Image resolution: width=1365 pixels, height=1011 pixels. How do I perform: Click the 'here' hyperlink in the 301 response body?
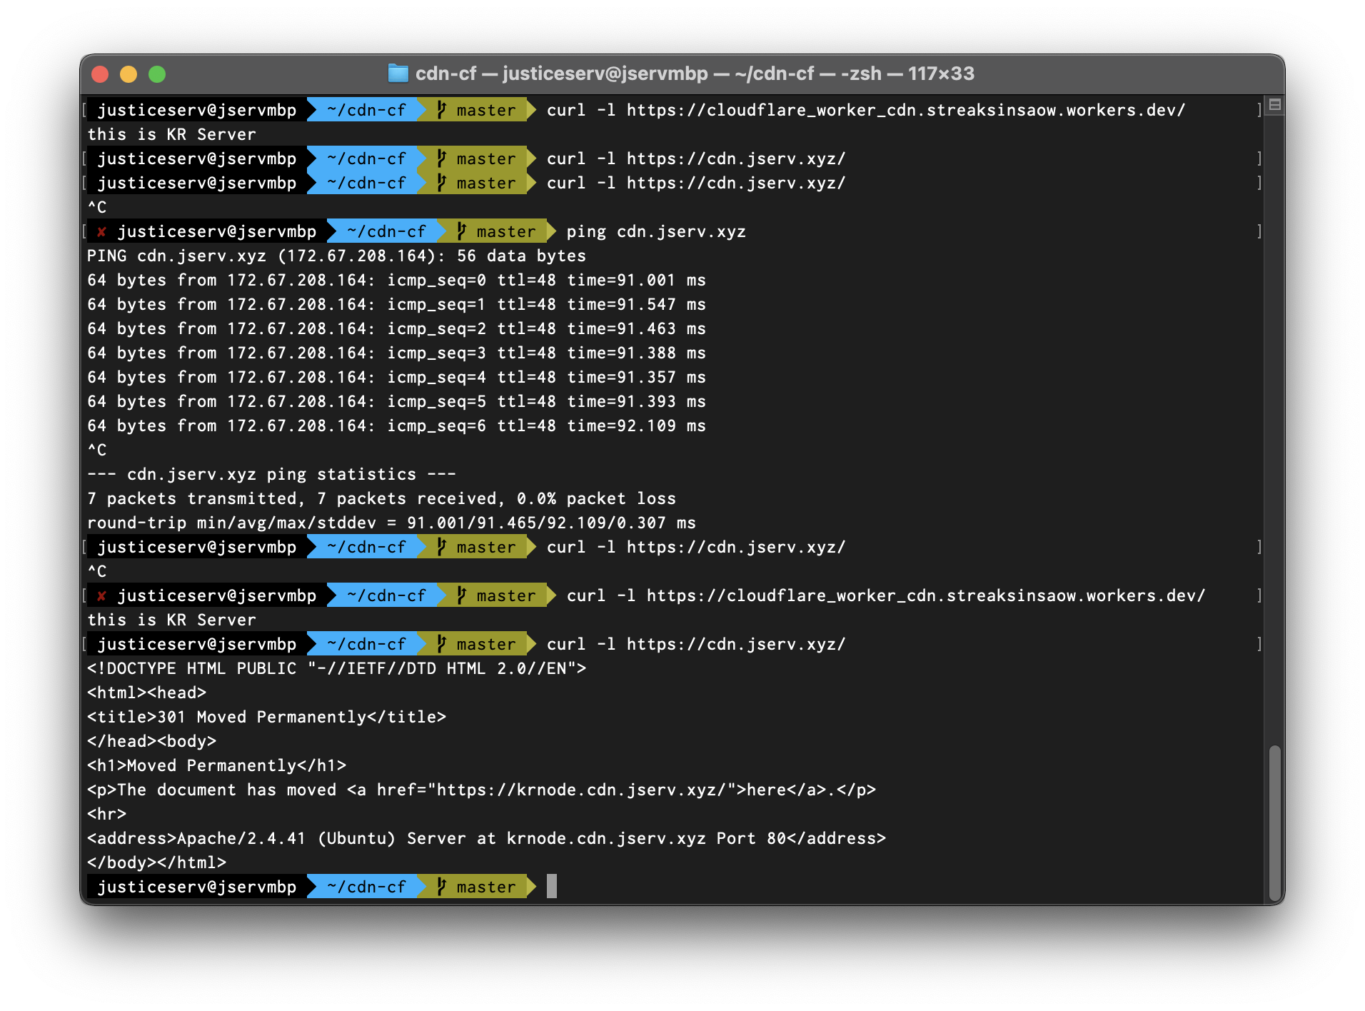767,790
